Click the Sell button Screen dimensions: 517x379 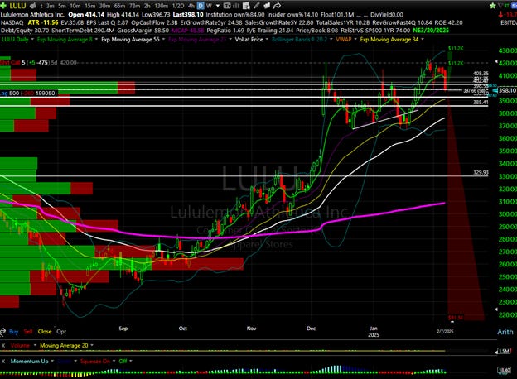pyautogui.click(x=28, y=332)
